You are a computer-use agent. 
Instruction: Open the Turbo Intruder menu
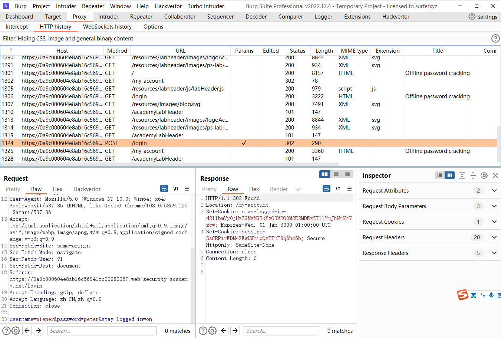click(x=206, y=6)
